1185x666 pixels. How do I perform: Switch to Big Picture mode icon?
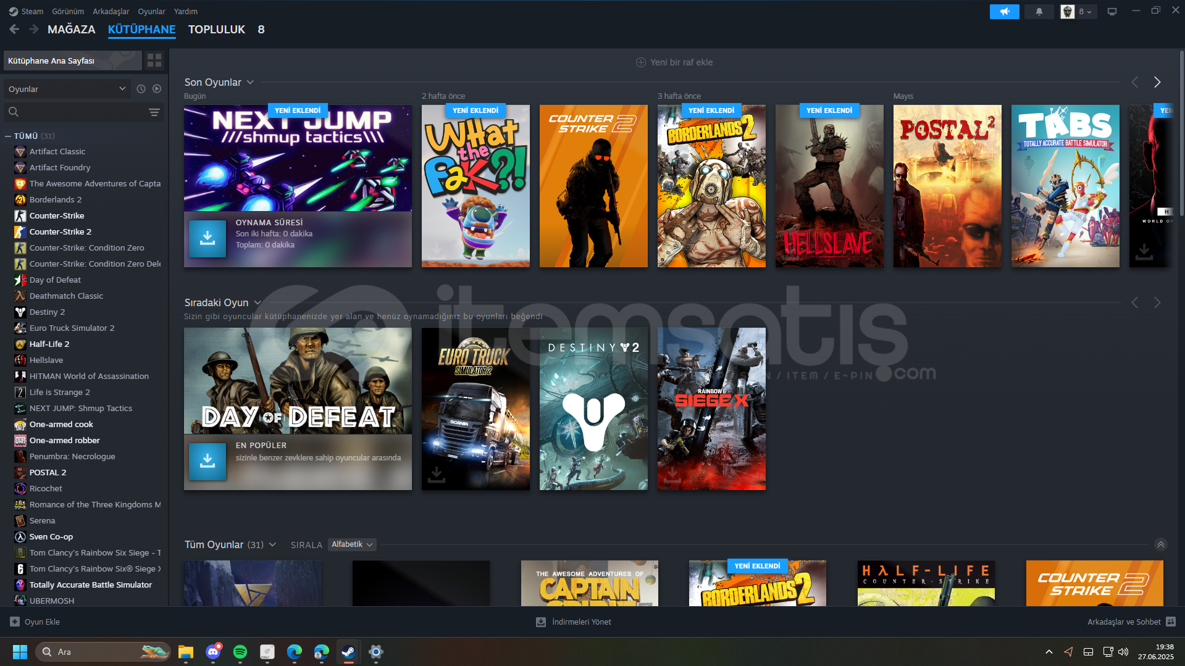[x=1112, y=12]
